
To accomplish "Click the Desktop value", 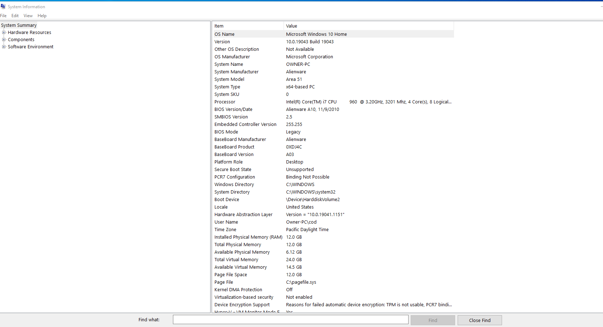I will point(294,162).
